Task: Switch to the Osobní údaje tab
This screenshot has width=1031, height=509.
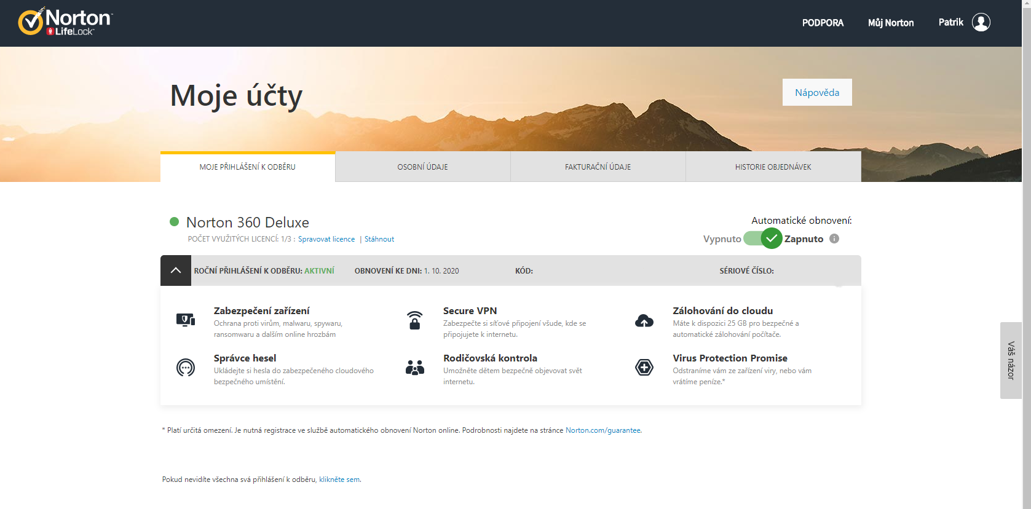Action: pyautogui.click(x=422, y=167)
